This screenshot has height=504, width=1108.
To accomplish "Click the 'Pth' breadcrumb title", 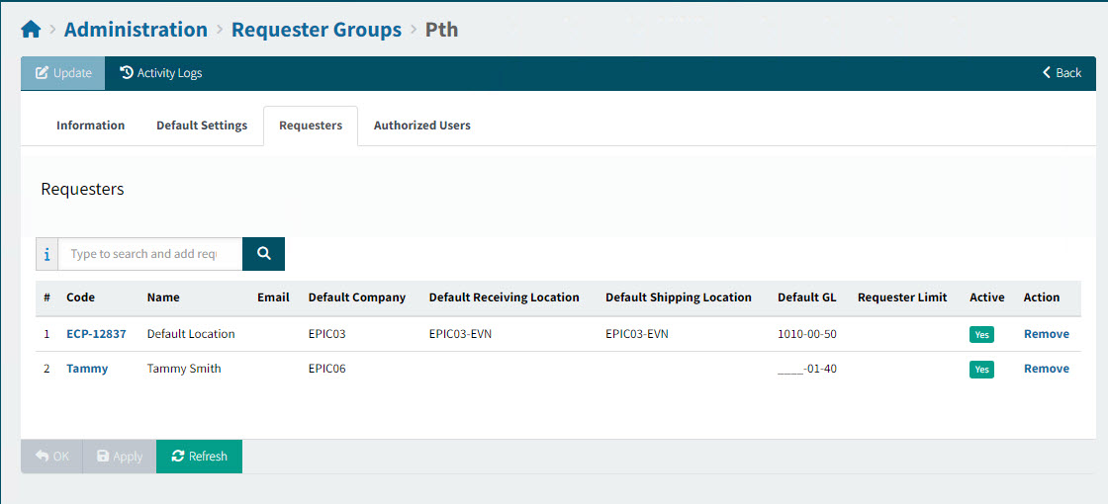I will (x=441, y=30).
